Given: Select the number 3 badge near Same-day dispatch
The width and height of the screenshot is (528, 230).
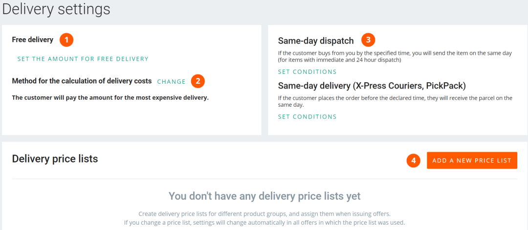Looking at the screenshot, I should pos(369,40).
